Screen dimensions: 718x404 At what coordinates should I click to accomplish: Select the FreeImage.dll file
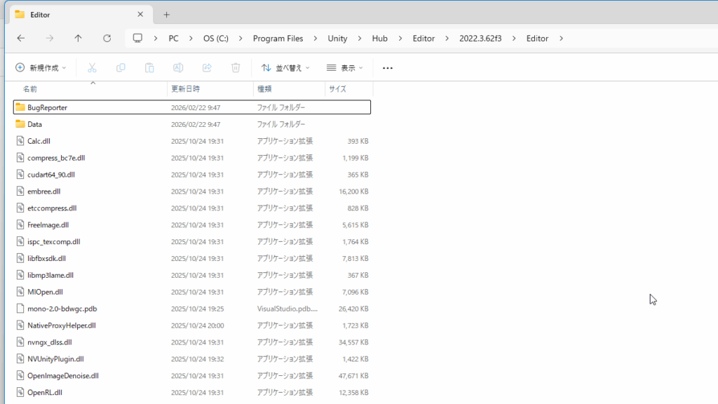48,225
